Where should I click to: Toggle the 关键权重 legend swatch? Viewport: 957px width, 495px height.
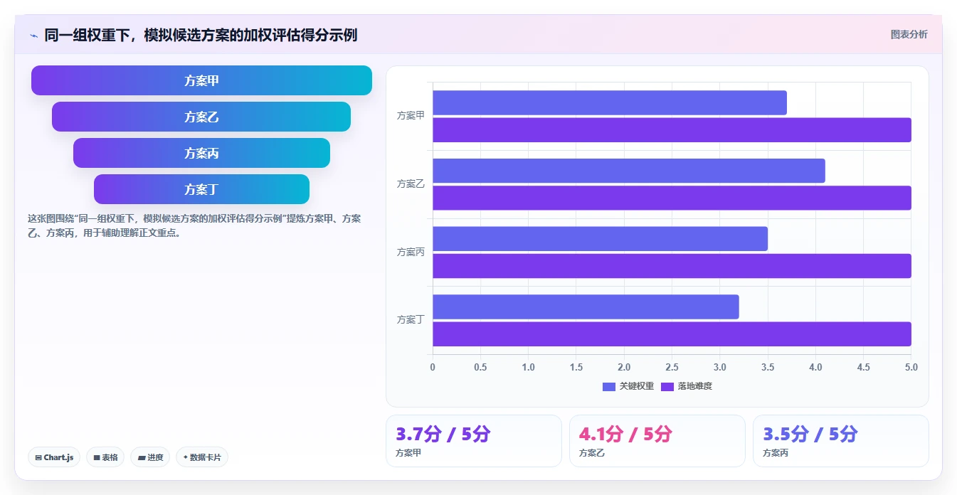(x=608, y=386)
